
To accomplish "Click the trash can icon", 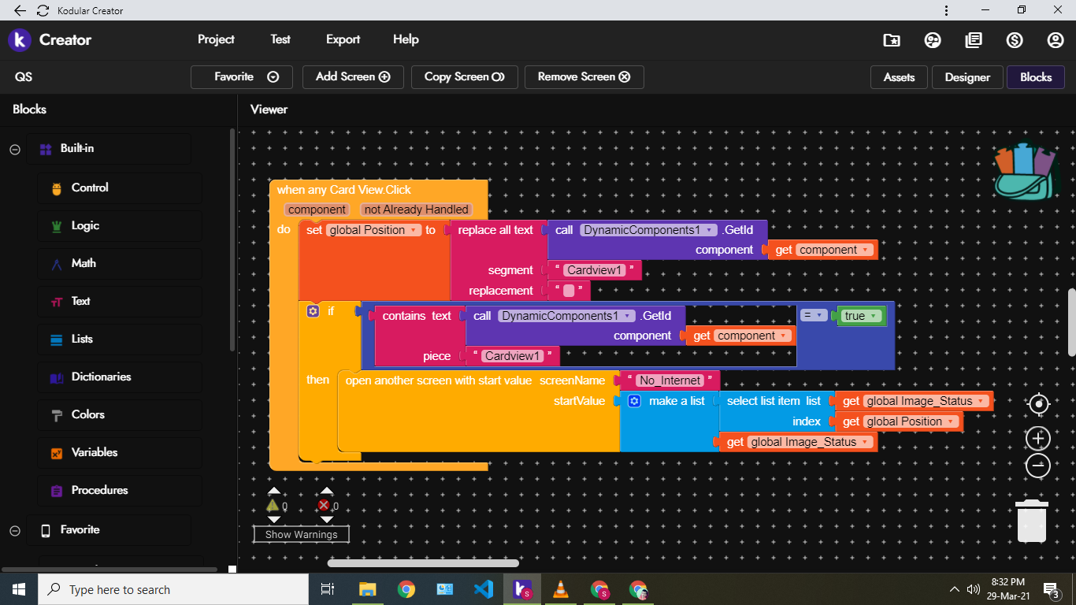I will coord(1031,521).
